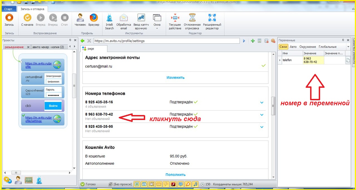The image size is (356, 190).
Task: Select the https://m.avito.ru/profile action block
Action: [x=43, y=65]
